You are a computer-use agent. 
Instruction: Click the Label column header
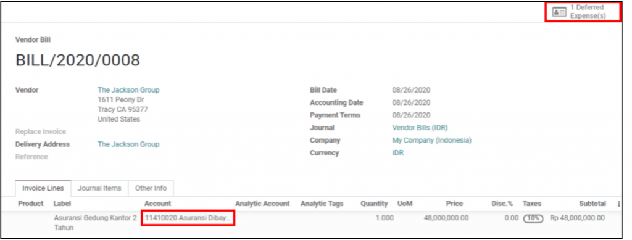tap(62, 204)
